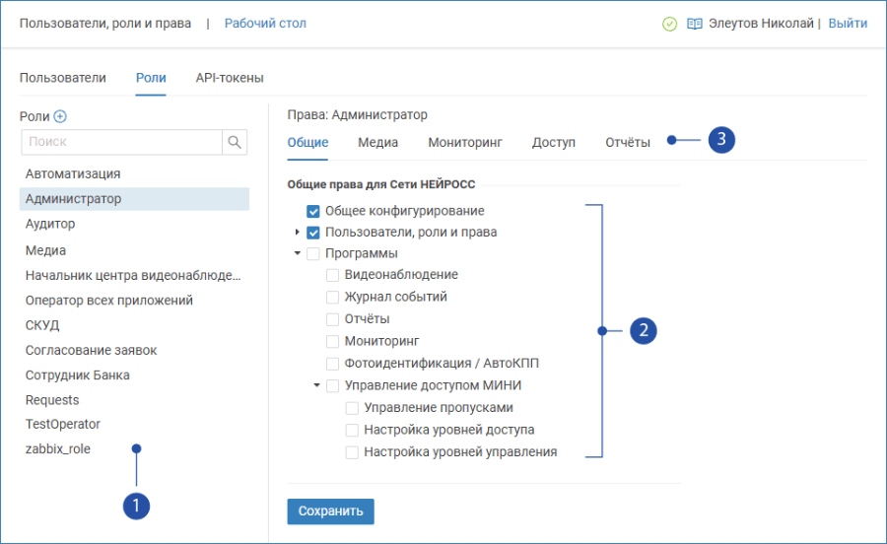Image resolution: width=887 pixels, height=544 pixels.
Task: Open the documentation book icon
Action: 694,24
